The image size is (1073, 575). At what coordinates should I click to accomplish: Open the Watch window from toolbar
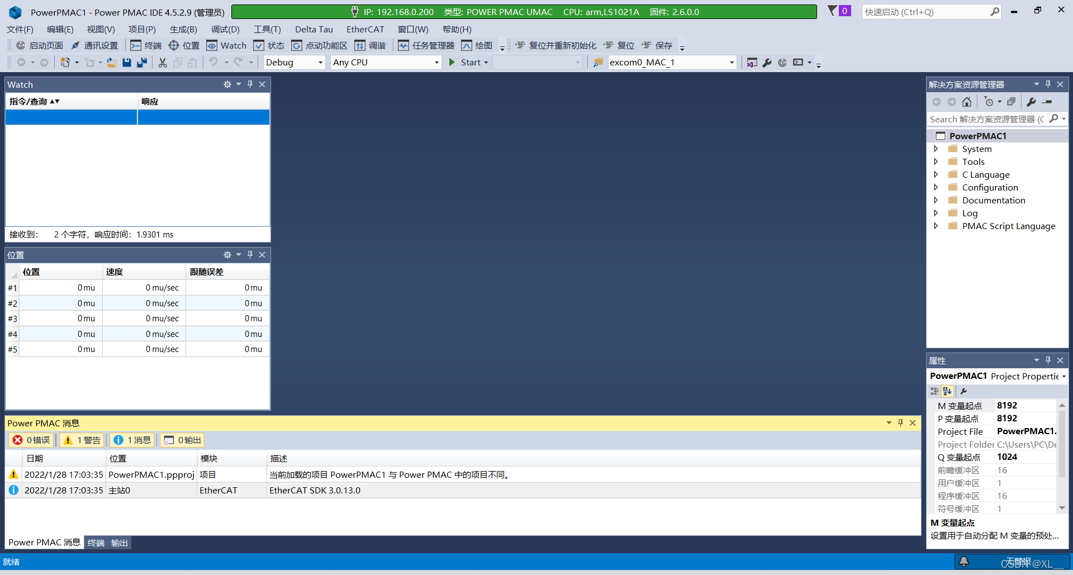pyautogui.click(x=226, y=46)
